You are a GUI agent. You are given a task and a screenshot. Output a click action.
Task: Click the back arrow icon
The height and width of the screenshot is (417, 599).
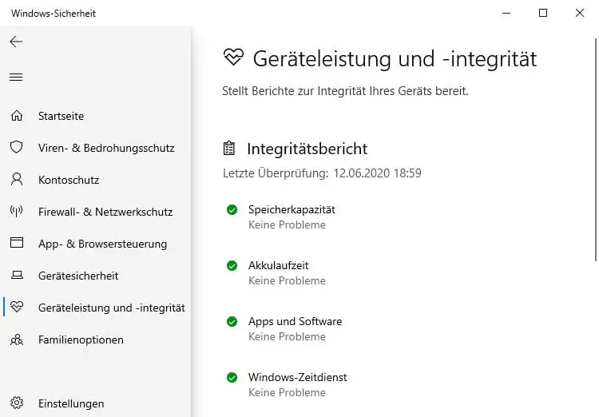pyautogui.click(x=16, y=42)
